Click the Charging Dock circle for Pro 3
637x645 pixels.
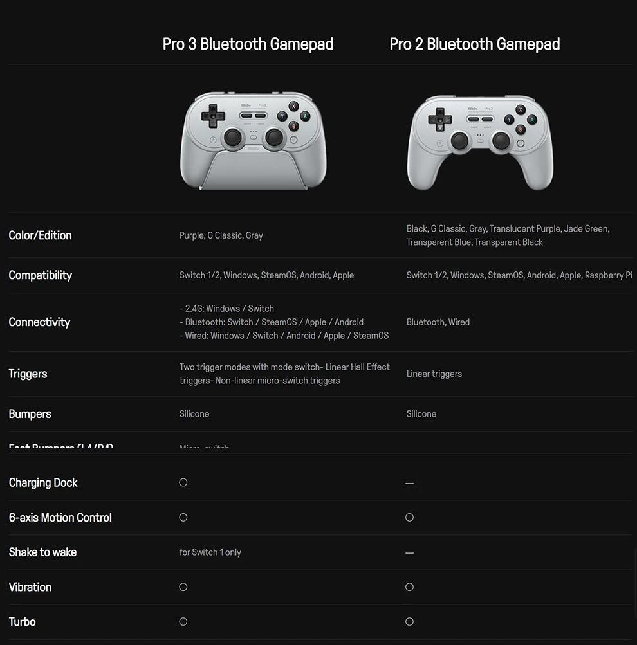(183, 482)
